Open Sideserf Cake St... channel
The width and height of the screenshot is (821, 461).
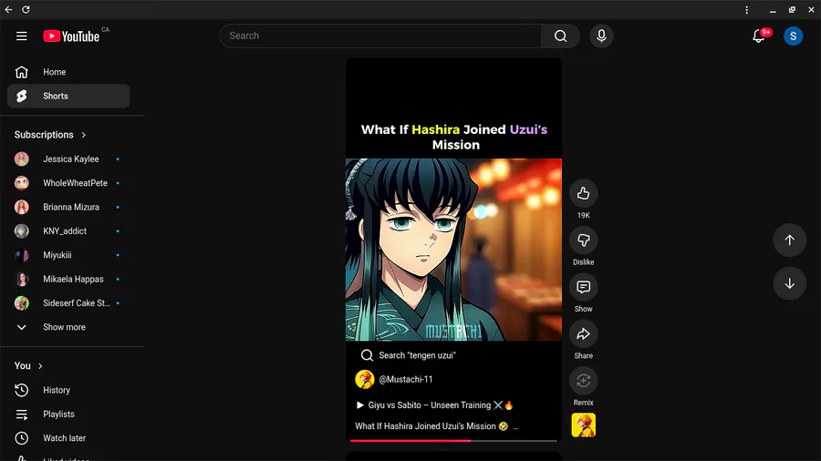click(68, 303)
